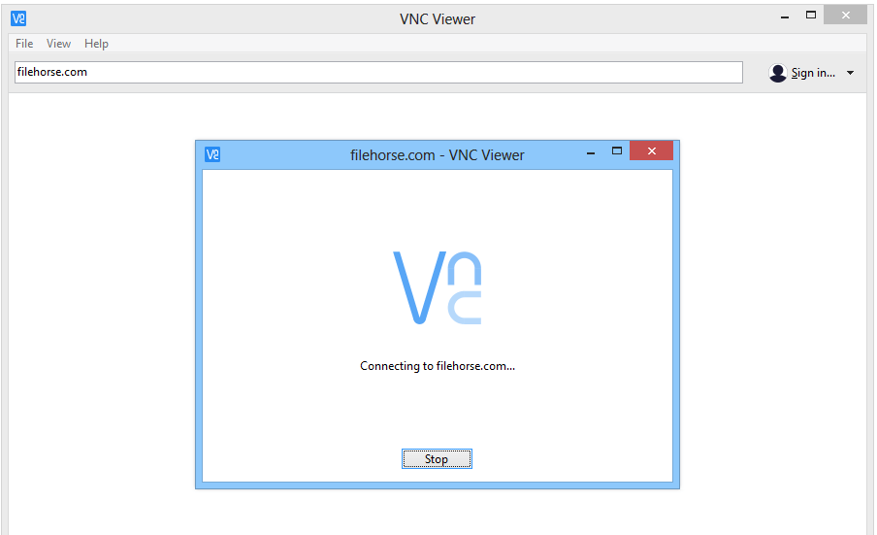Screen dimensions: 877x535
Task: Expand the Sign in dropdown arrow
Action: [x=850, y=73]
